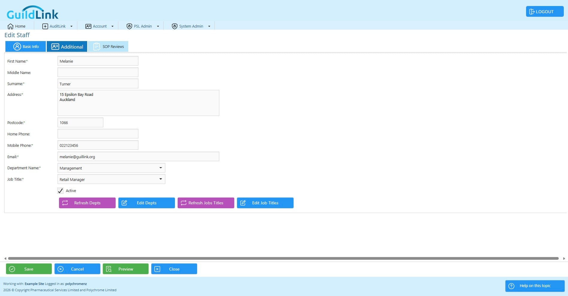Click the LOGOUT button label
Image resolution: width=568 pixels, height=296 pixels.
coord(545,12)
